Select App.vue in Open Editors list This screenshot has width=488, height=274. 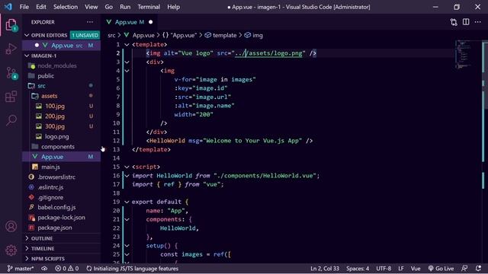point(61,46)
